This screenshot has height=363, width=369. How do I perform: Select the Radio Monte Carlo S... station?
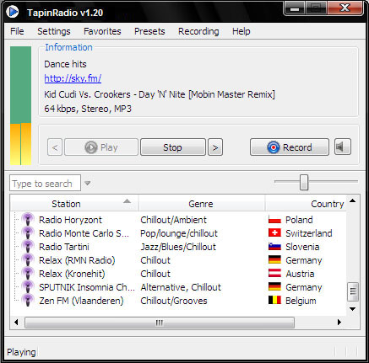click(84, 233)
